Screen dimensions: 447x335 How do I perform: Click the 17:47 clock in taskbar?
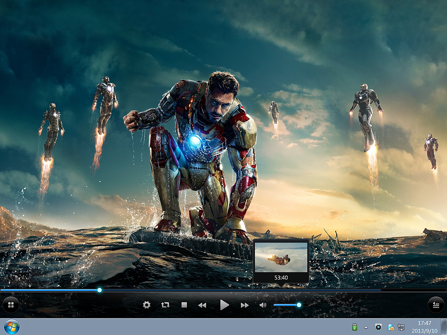tap(424, 323)
